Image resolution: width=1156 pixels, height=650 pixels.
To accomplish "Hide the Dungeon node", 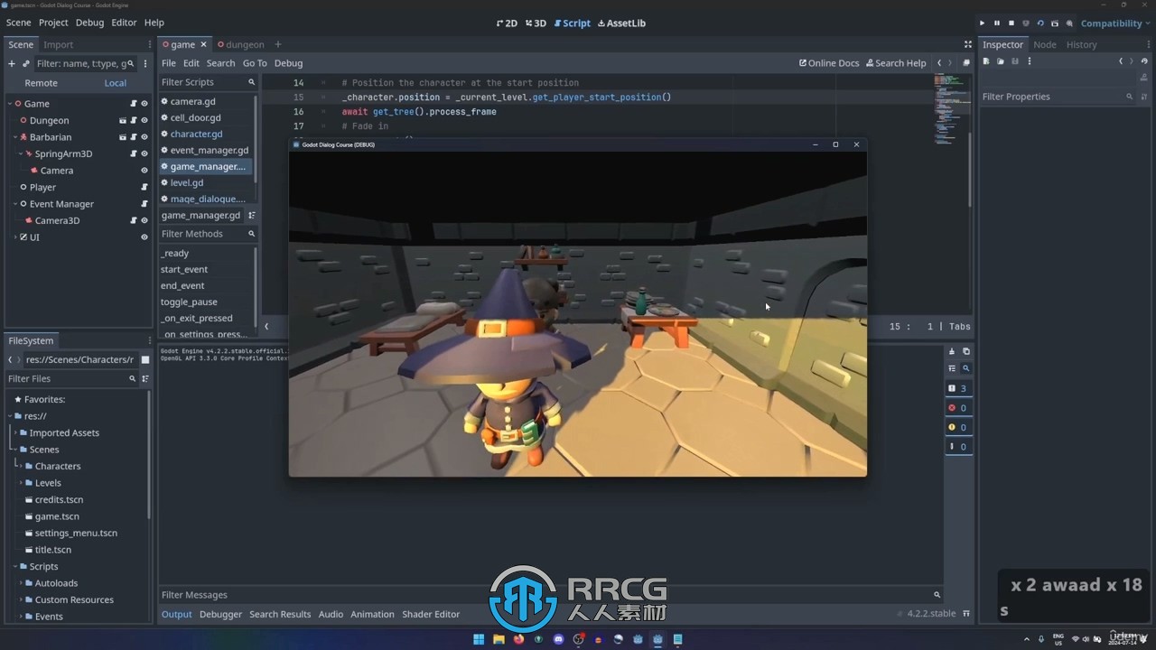I will (144, 120).
